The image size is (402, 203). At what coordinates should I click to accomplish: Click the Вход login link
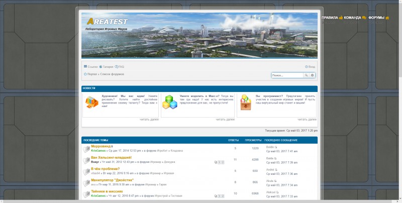click(x=312, y=67)
